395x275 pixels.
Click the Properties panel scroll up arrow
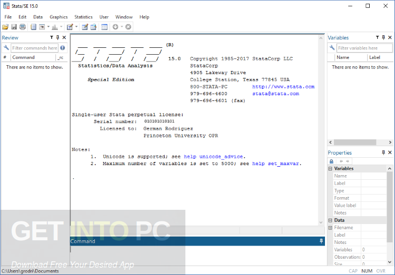(389, 169)
